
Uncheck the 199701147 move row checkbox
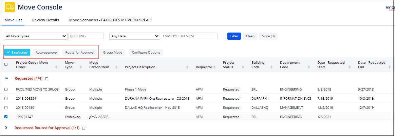click(x=6, y=117)
